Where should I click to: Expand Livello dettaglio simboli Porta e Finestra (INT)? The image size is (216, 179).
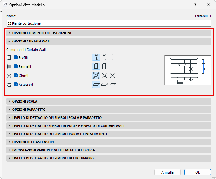pos(109,134)
